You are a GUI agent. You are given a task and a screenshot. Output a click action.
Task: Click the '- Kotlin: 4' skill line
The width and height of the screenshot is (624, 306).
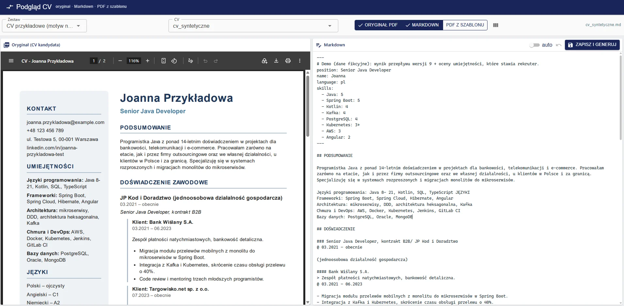335,107
